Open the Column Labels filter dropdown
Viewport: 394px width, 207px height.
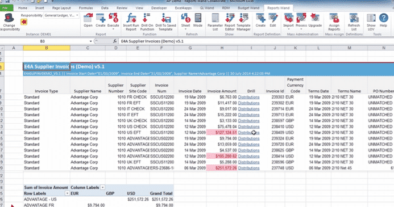point(102,188)
